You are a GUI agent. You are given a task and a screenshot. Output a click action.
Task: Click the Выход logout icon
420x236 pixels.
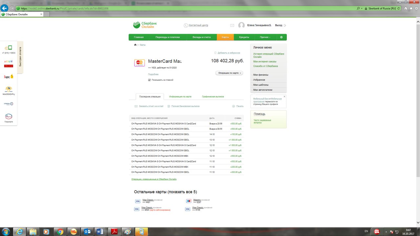coord(285,25)
